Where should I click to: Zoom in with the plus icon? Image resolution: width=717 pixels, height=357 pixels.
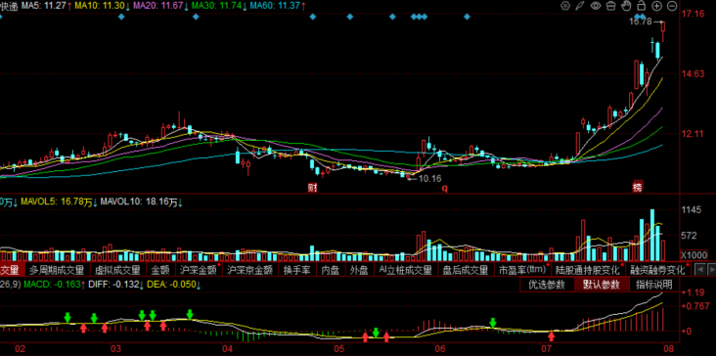(x=656, y=6)
